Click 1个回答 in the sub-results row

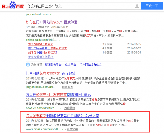(x=107, y=53)
